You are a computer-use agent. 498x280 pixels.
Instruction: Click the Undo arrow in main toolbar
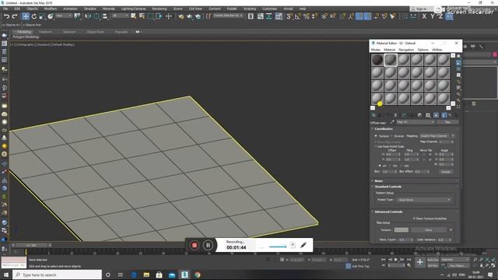6,16
